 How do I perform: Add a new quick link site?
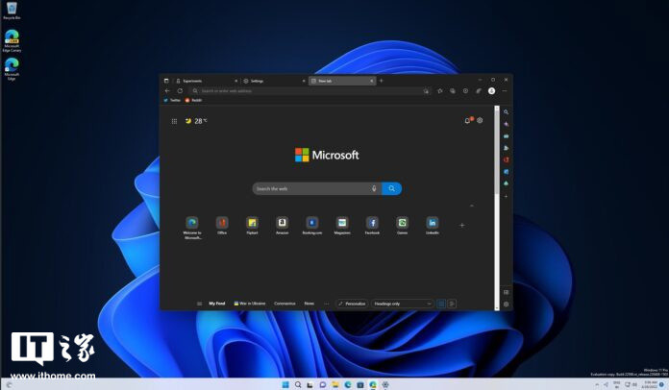[462, 225]
